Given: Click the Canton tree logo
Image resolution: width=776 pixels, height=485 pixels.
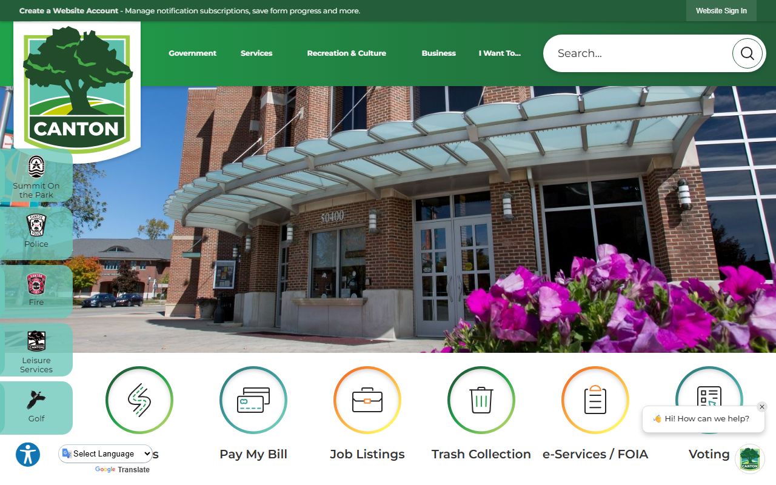Looking at the screenshot, I should coord(77,90).
